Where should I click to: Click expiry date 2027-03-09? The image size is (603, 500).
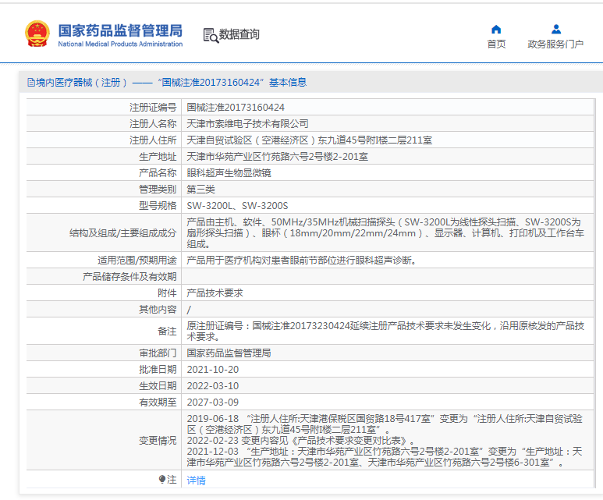tap(213, 402)
